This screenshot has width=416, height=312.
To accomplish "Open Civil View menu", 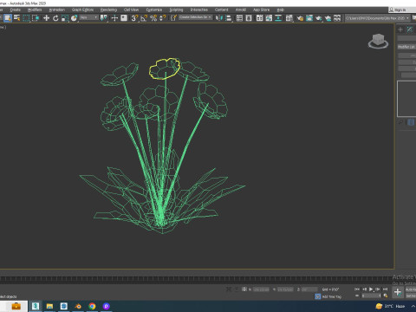I will coord(131,10).
